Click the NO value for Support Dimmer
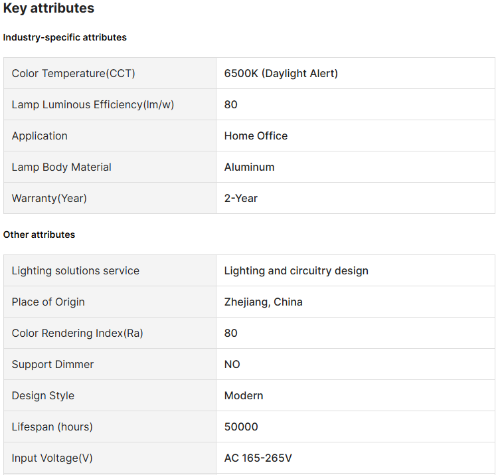The height and width of the screenshot is (475, 502). point(232,364)
